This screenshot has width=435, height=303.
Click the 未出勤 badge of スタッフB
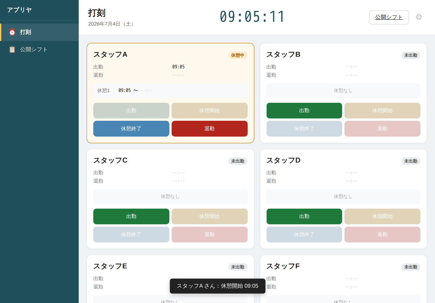tap(411, 55)
